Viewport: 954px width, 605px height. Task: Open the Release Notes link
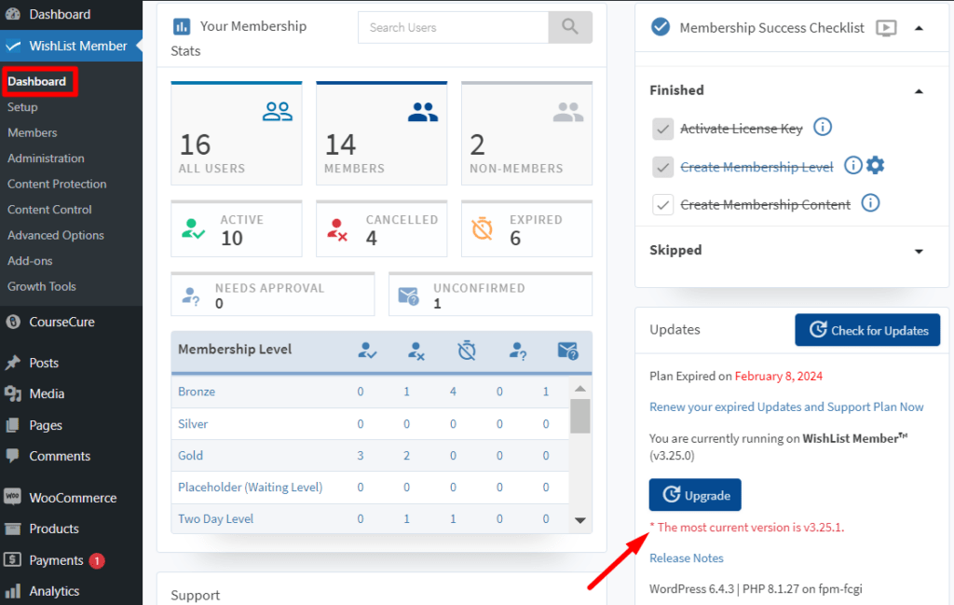[x=687, y=558]
